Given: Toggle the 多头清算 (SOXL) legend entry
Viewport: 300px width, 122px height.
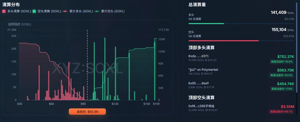Looking at the screenshot, I should (16, 11).
